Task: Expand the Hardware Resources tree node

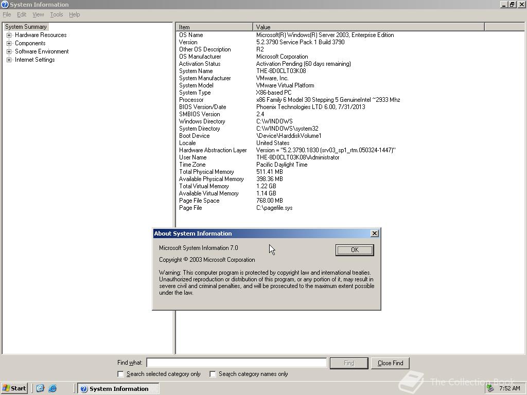Action: [x=9, y=35]
